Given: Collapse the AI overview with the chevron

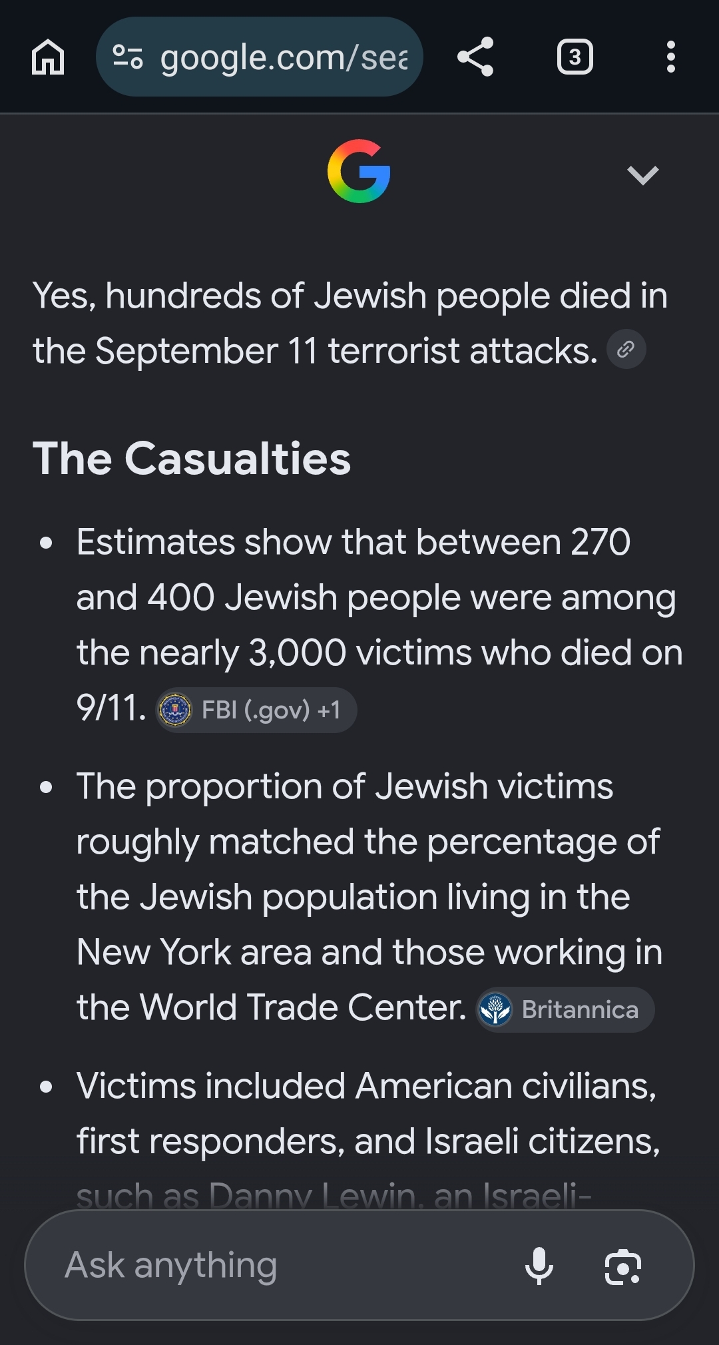Looking at the screenshot, I should coord(642,175).
